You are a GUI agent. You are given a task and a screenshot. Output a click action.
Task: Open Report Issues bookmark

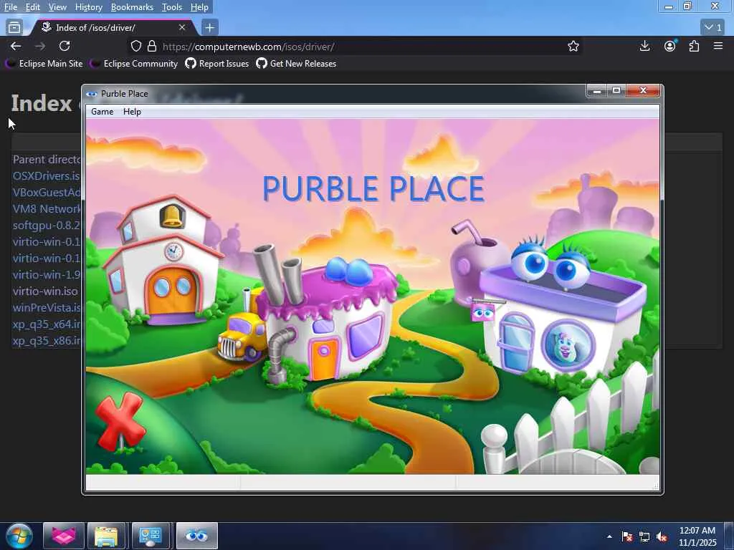pos(217,64)
